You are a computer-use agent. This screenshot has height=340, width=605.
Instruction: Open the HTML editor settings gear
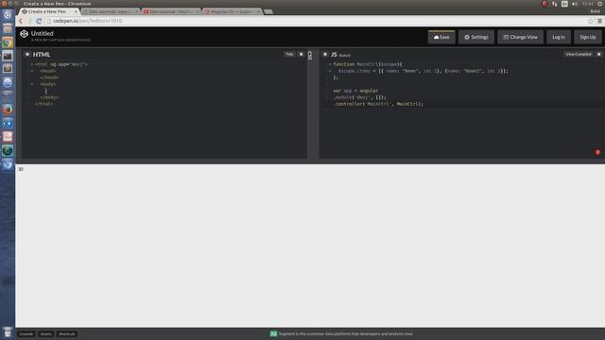(27, 55)
